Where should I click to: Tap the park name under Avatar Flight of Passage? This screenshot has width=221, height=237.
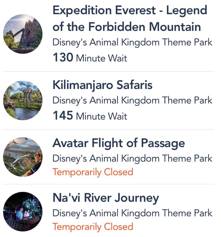[132, 158]
